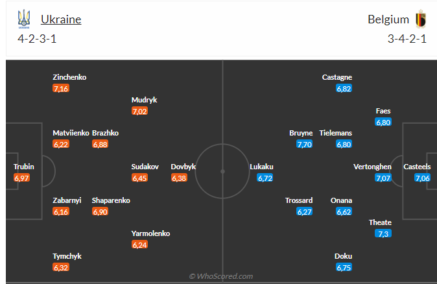Open the Belgium team name

[388, 19]
